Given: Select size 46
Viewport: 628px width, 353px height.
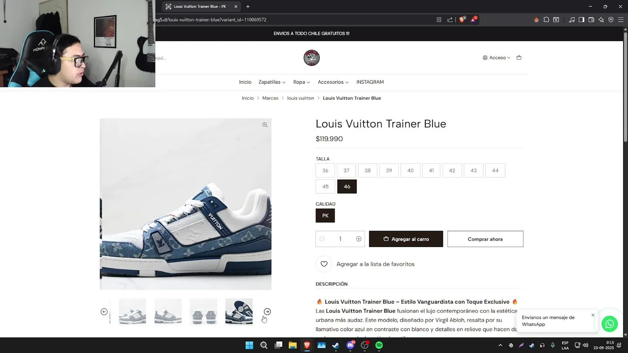Looking at the screenshot, I should point(347,186).
